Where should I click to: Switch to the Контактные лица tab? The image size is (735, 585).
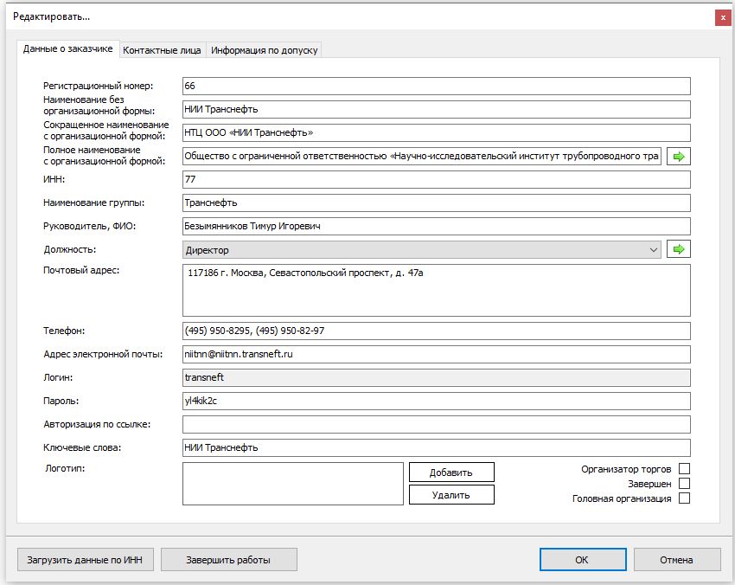162,50
